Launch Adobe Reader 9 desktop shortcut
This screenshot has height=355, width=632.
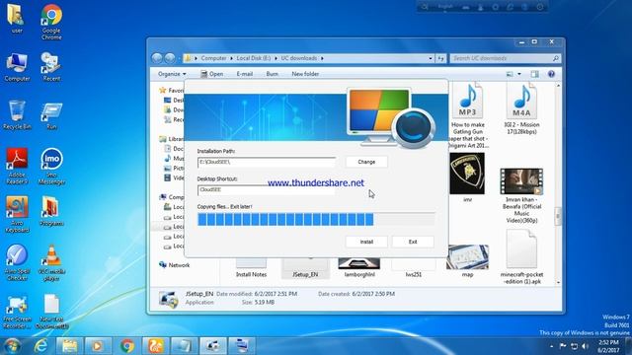click(x=17, y=167)
